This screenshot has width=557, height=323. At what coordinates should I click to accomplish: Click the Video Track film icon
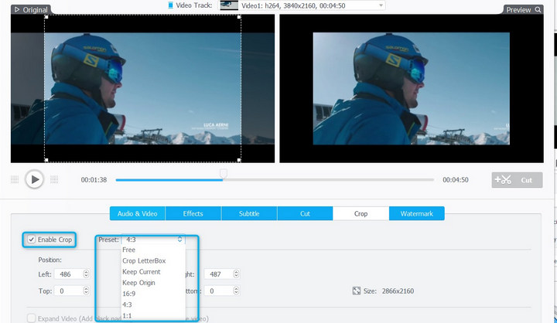172,5
